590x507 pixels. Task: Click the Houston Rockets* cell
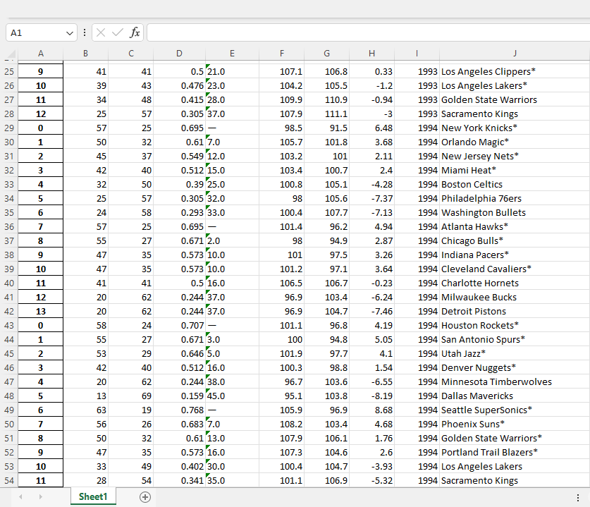[515, 325]
